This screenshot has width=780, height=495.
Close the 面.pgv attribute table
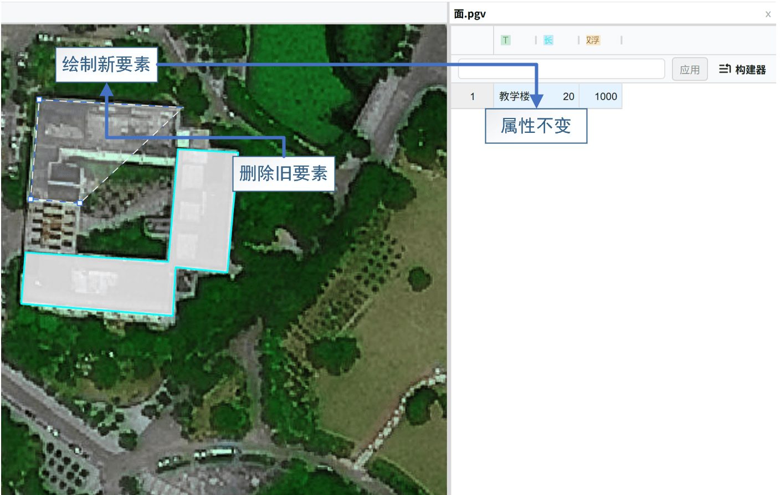pos(768,14)
